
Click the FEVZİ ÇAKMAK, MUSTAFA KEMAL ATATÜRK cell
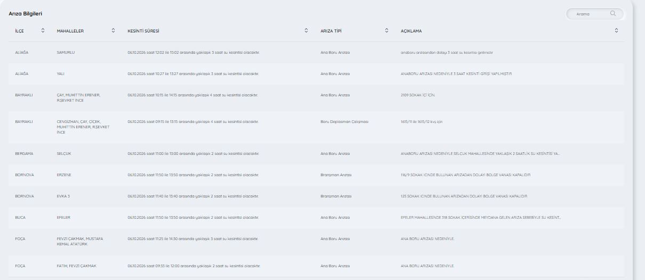[x=80, y=242]
